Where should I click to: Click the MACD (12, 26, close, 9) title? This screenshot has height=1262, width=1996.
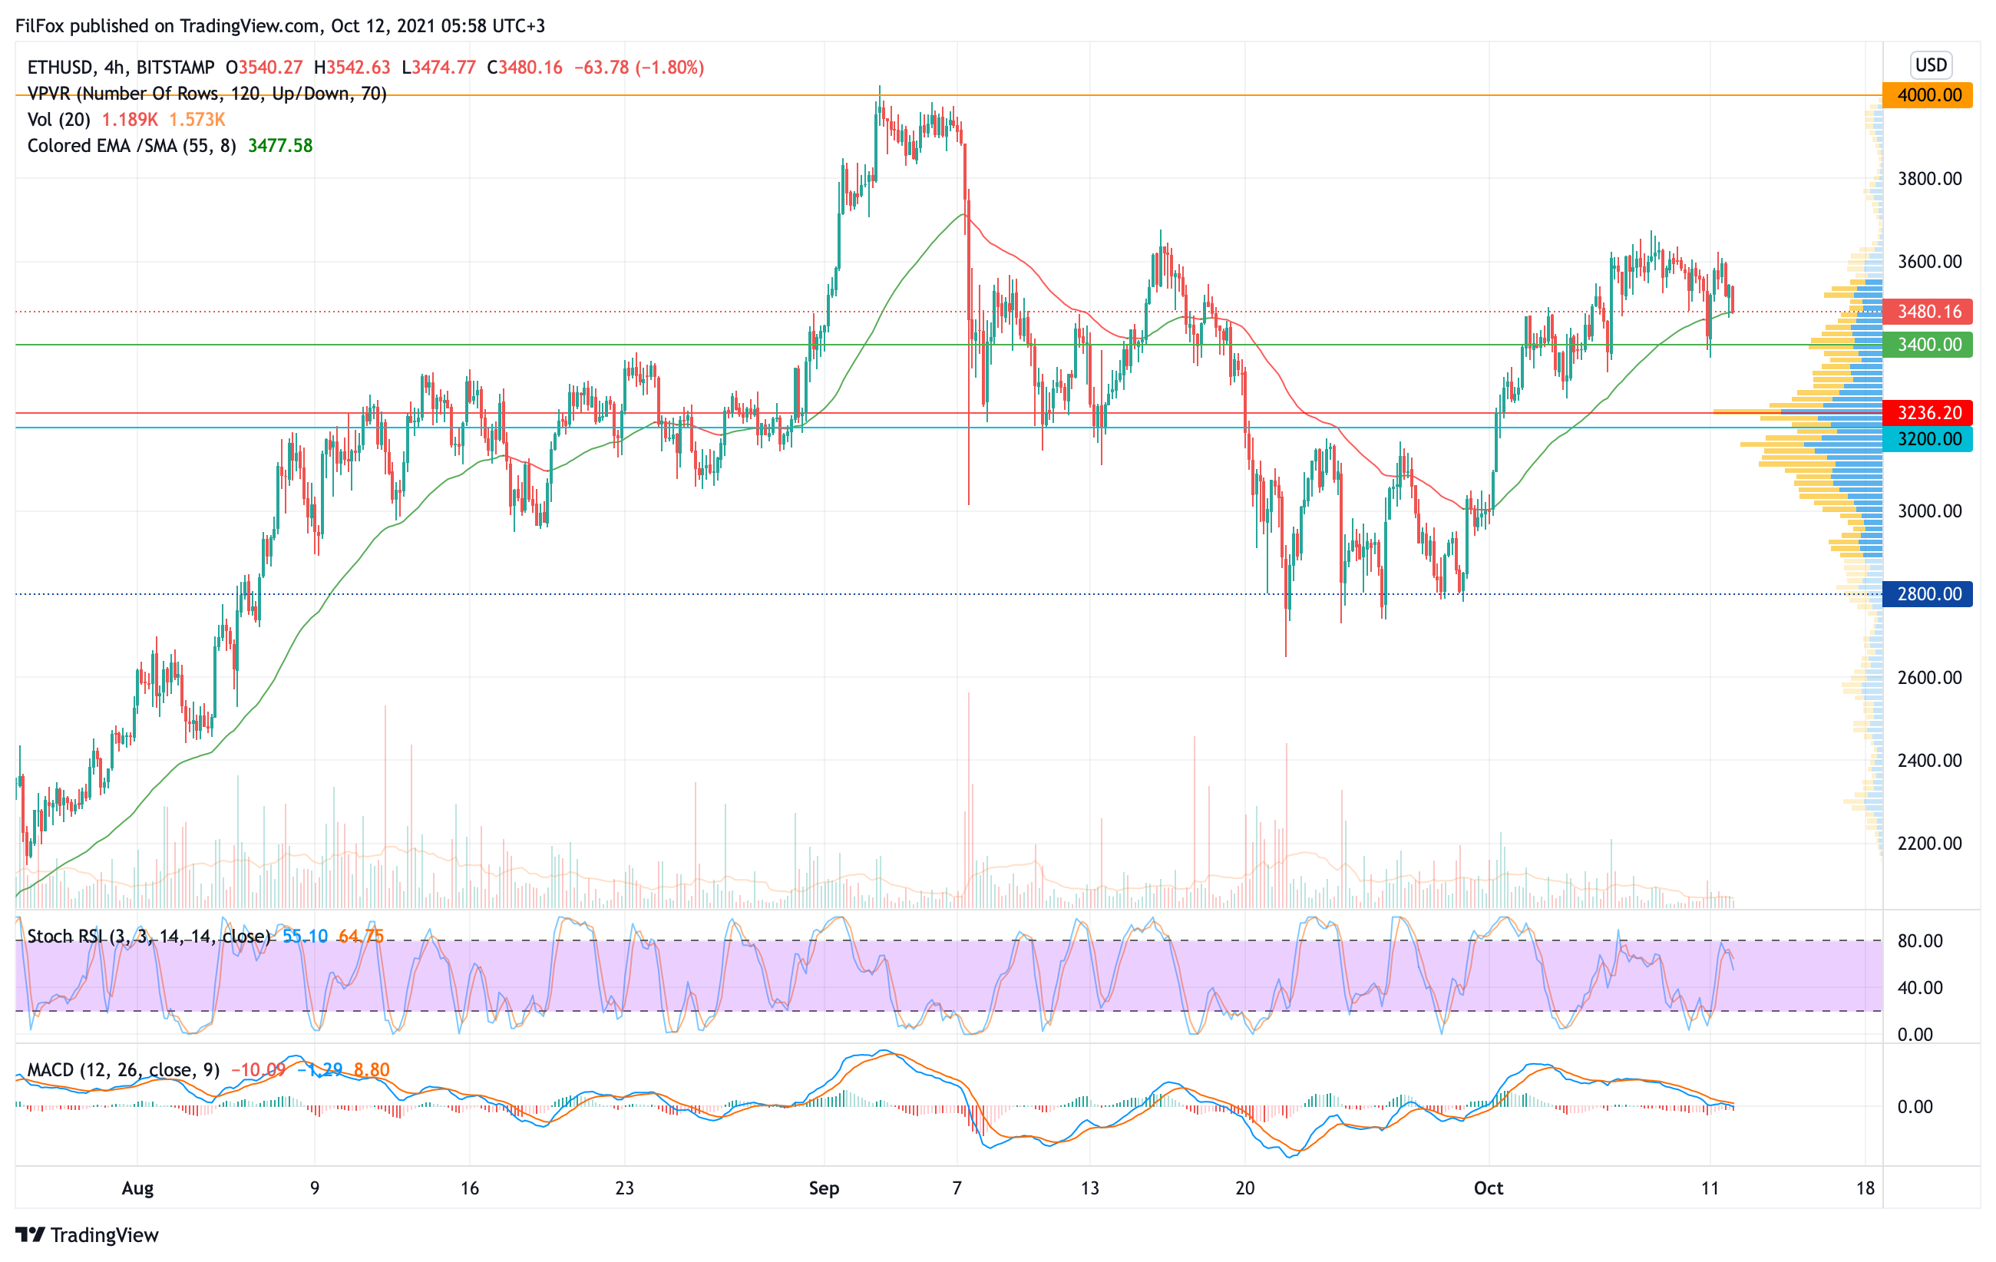click(x=123, y=1070)
